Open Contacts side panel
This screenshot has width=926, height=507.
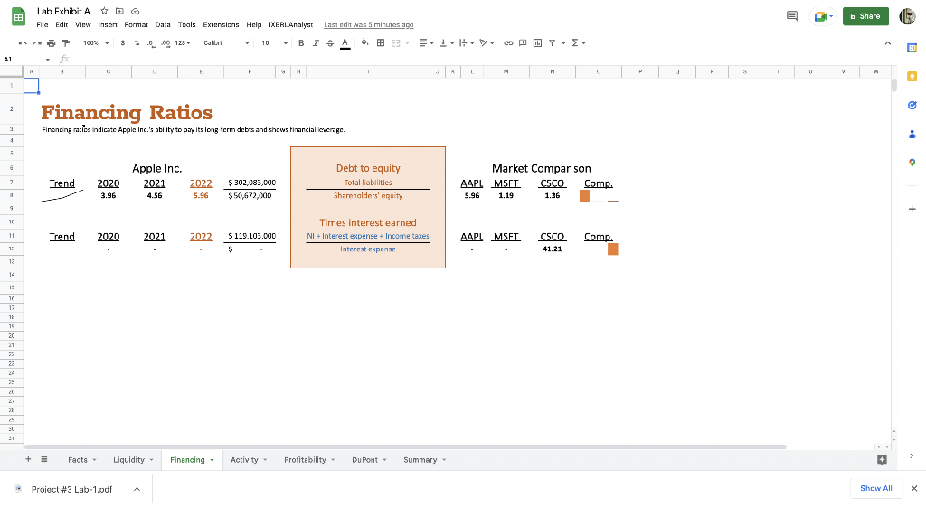tap(912, 134)
